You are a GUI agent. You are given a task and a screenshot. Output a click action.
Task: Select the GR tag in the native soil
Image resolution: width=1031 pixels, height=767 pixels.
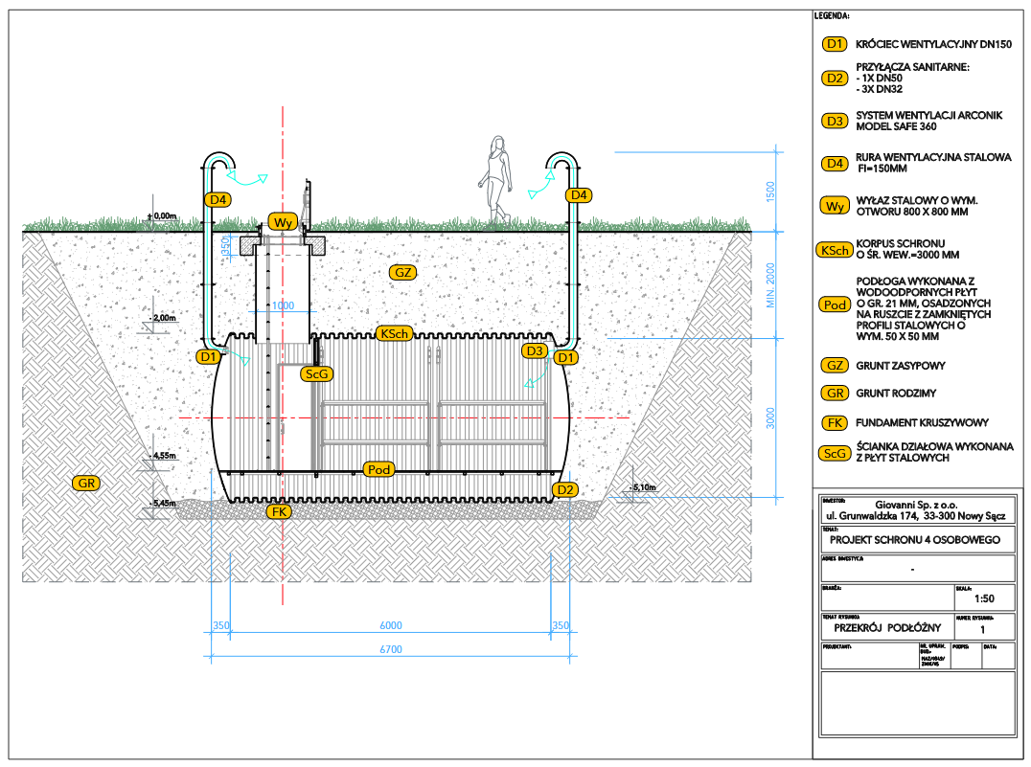[86, 484]
